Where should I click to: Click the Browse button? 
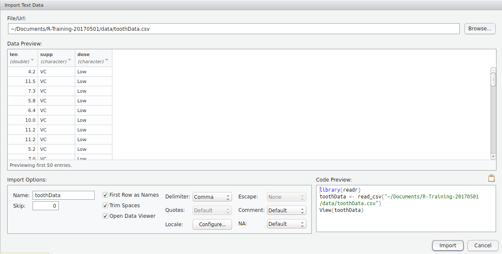480,29
